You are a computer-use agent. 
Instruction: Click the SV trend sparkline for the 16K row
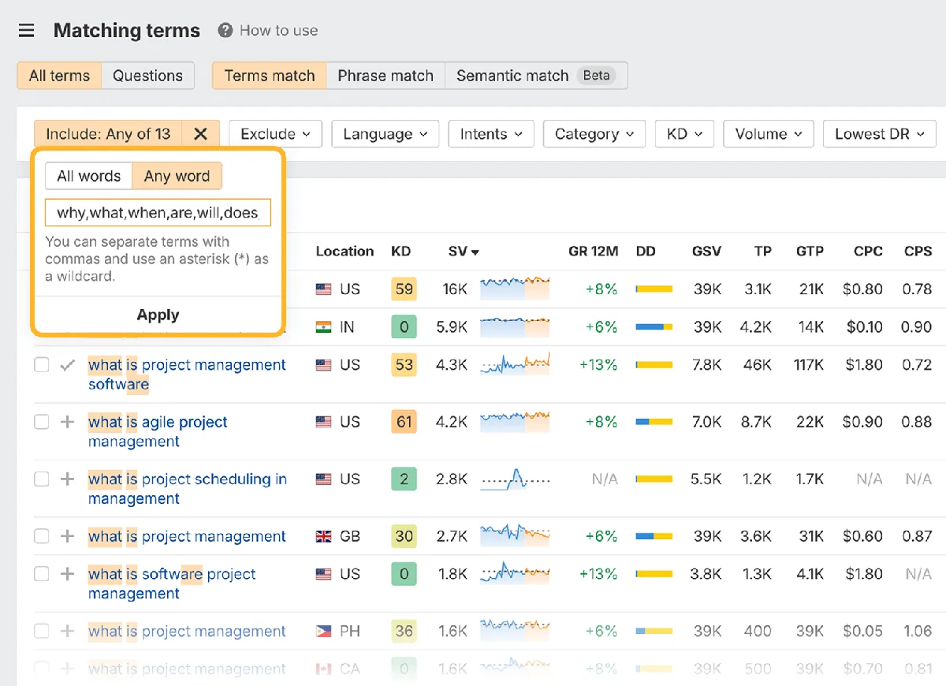515,288
